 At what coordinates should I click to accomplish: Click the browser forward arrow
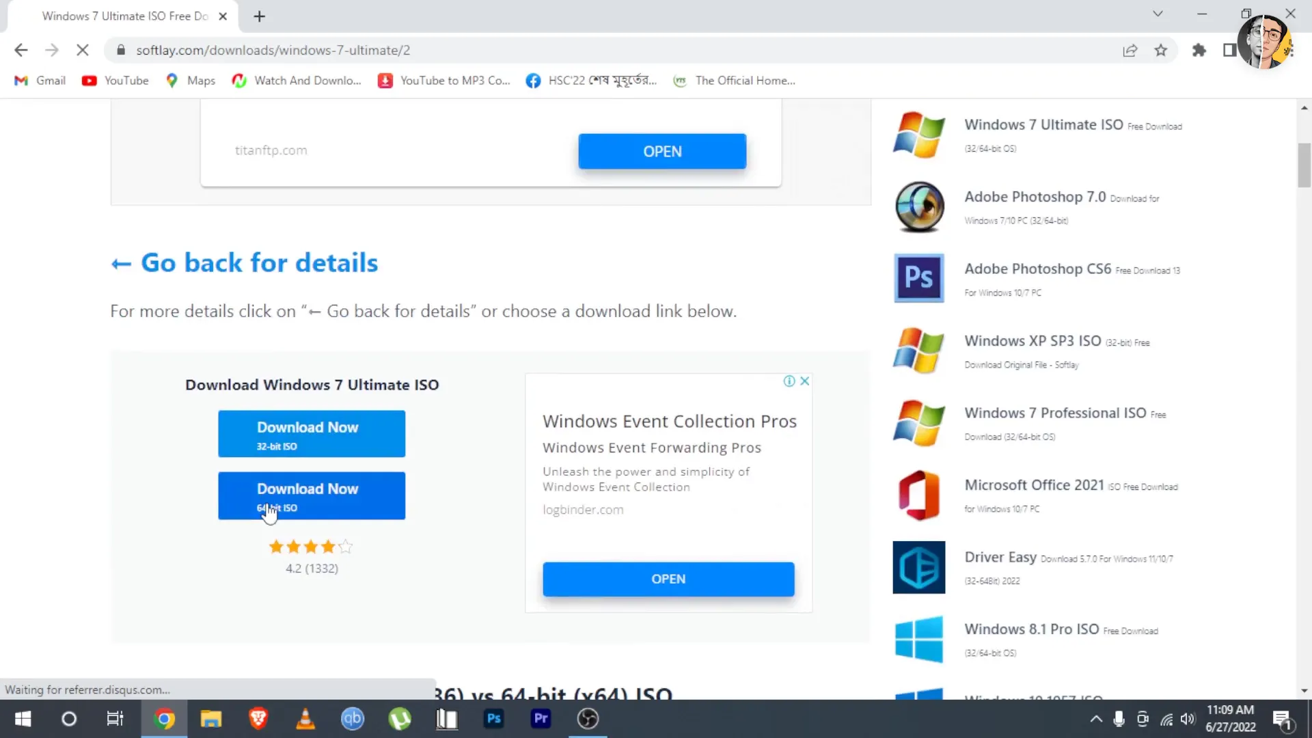[52, 50]
